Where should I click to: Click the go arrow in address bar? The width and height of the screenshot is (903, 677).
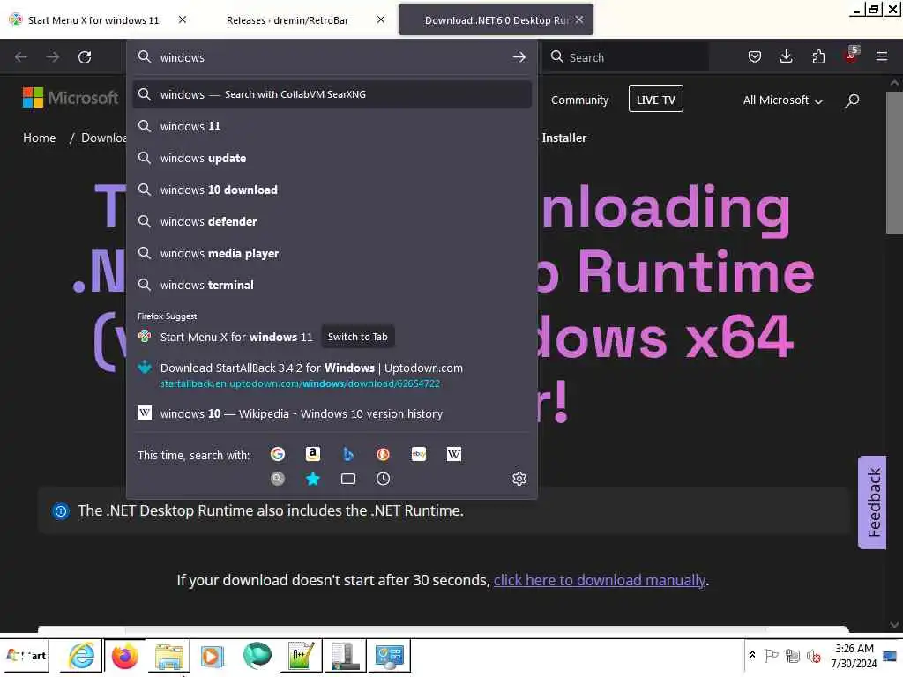[x=519, y=57]
